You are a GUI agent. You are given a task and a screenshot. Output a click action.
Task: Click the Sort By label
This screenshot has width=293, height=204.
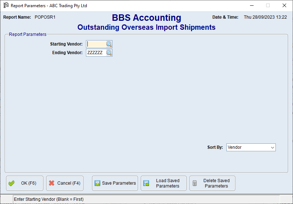click(x=215, y=147)
